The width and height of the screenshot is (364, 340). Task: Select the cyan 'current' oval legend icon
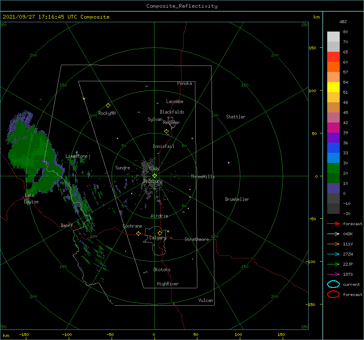(x=333, y=284)
